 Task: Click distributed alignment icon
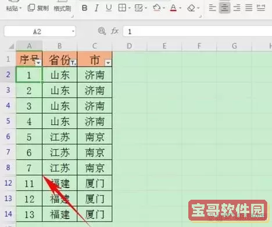tap(261, 8)
